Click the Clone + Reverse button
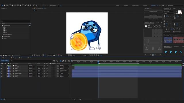Screen dimensions: 184x103 153,15
